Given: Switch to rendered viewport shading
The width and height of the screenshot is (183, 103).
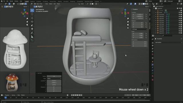Looking at the screenshot, I should pos(148,4).
